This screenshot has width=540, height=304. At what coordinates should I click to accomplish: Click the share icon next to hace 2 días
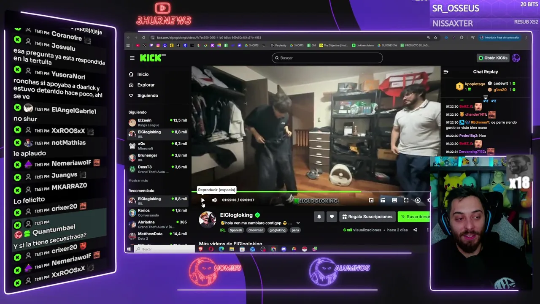click(415, 230)
